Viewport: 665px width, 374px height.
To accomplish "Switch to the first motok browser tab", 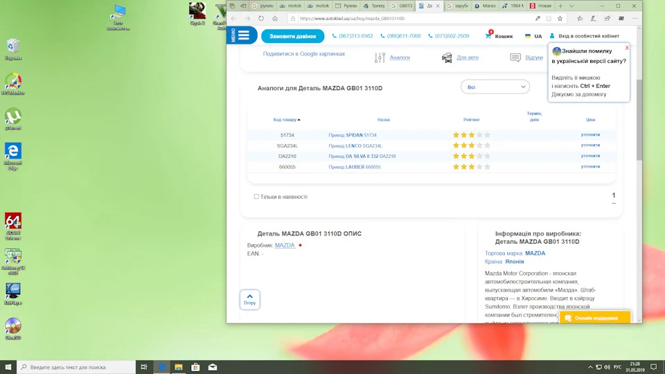I will pyautogui.click(x=290, y=6).
